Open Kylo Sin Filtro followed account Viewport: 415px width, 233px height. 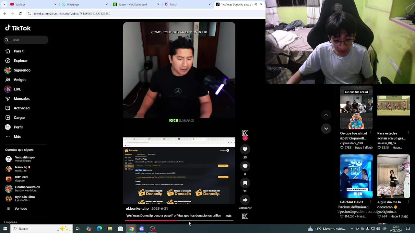(x=20, y=198)
